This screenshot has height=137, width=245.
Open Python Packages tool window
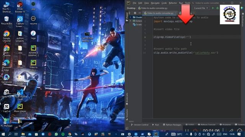(x=172, y=125)
